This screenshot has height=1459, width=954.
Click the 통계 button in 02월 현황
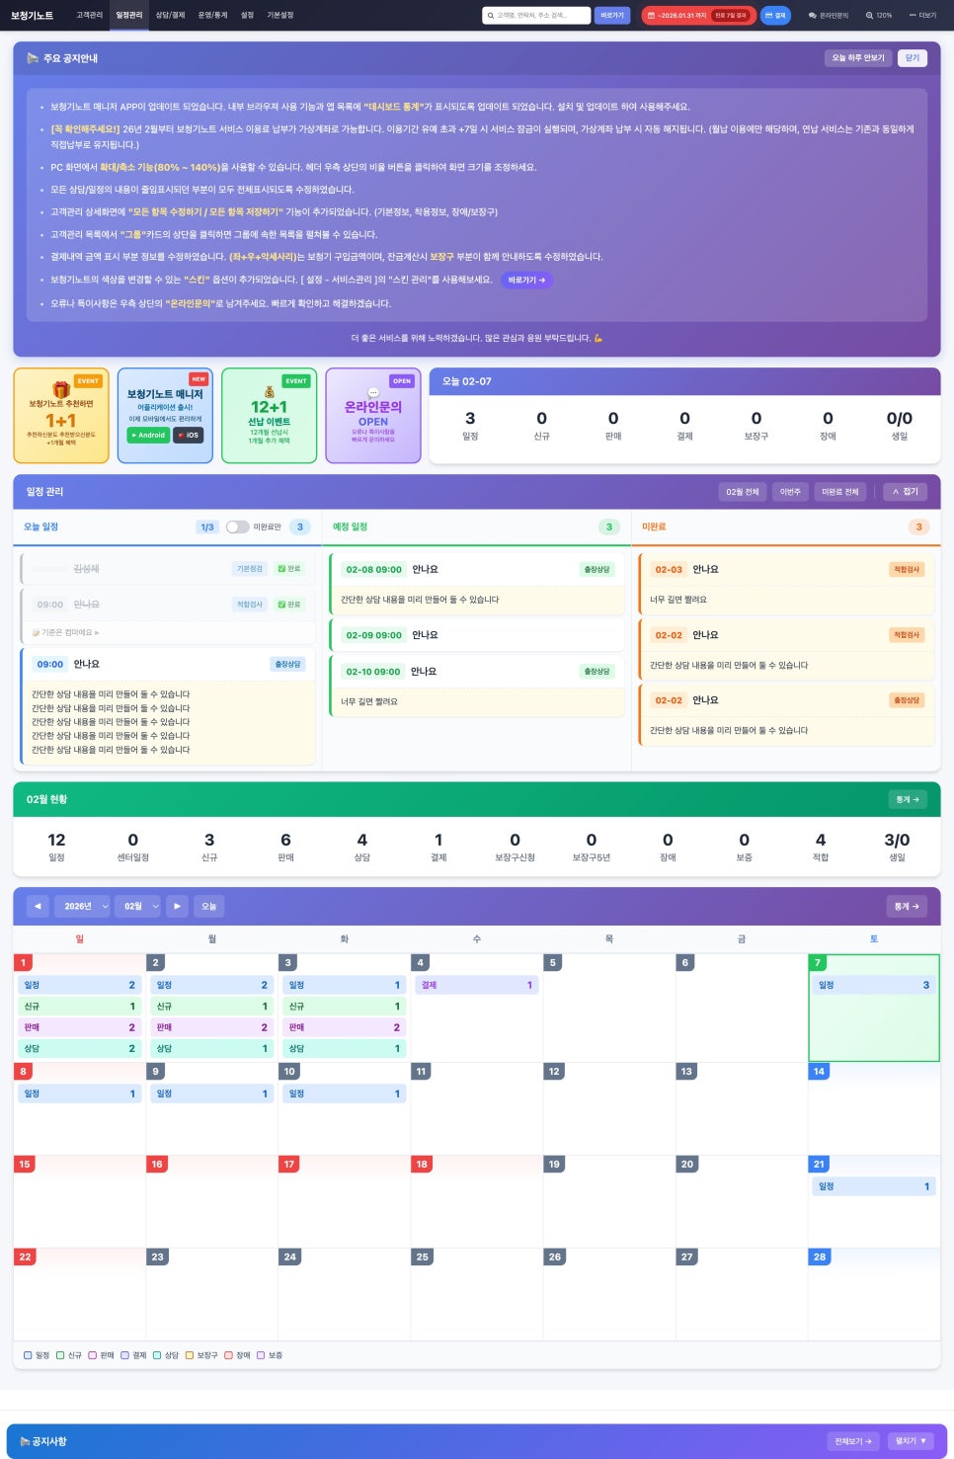tap(907, 800)
